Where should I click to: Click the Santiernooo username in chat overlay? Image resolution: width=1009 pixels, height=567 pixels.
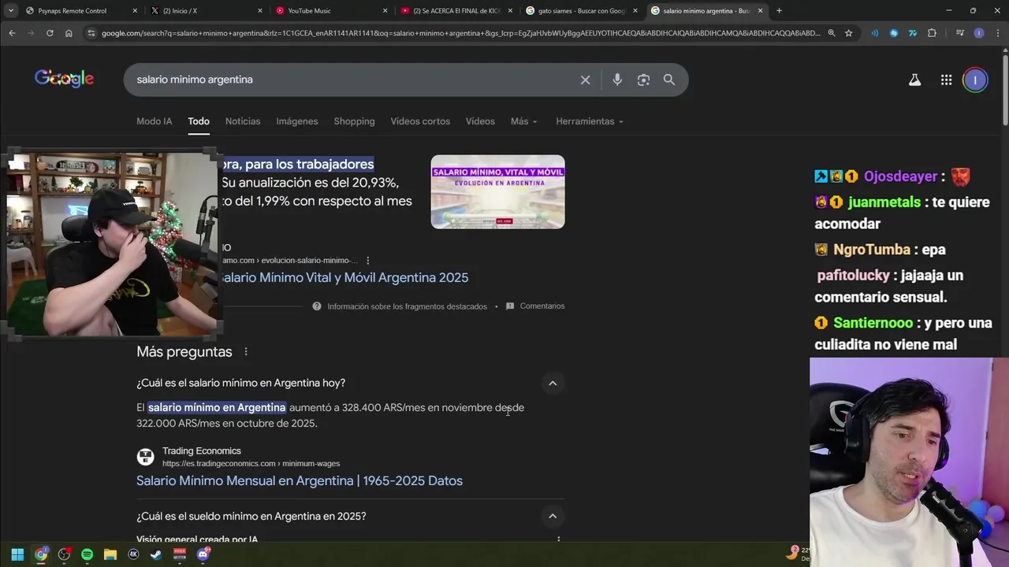873,324
